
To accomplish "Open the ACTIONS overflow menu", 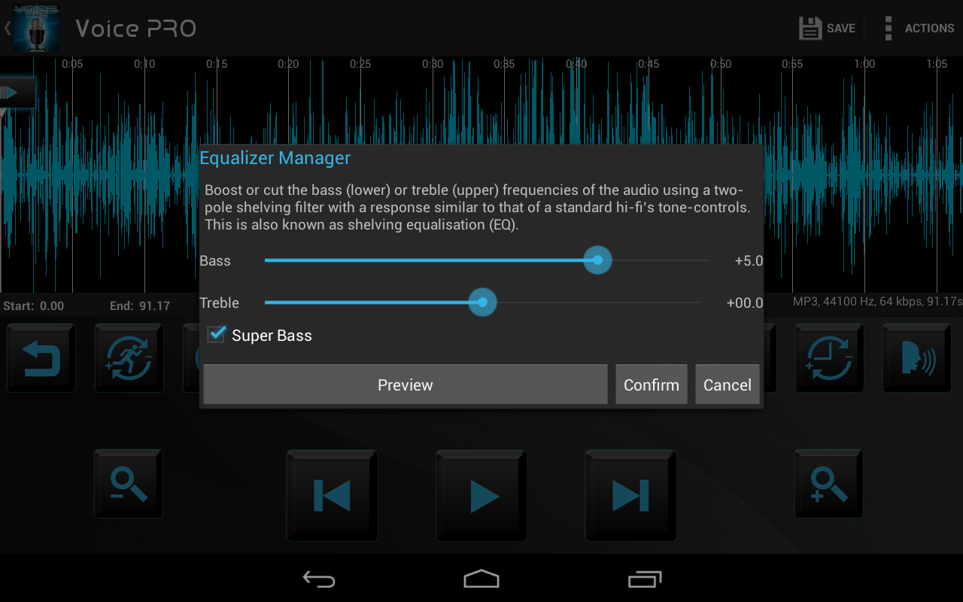I will pyautogui.click(x=919, y=28).
